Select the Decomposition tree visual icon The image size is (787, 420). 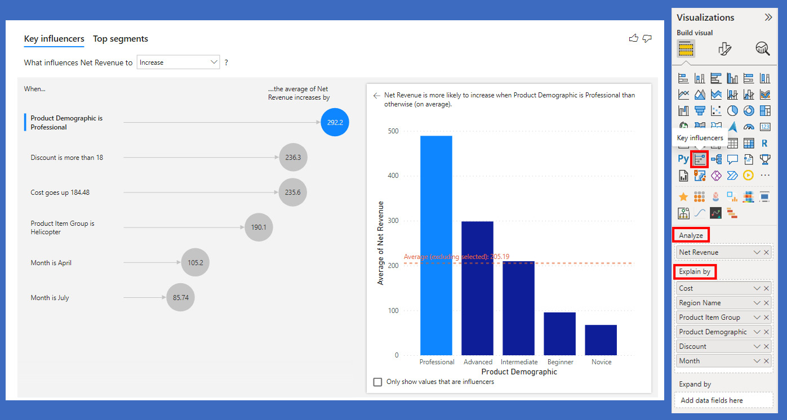pyautogui.click(x=716, y=159)
